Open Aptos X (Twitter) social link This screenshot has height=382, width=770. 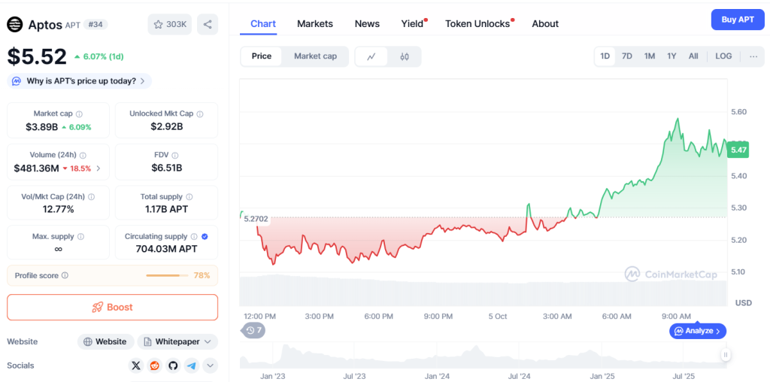[x=135, y=365]
